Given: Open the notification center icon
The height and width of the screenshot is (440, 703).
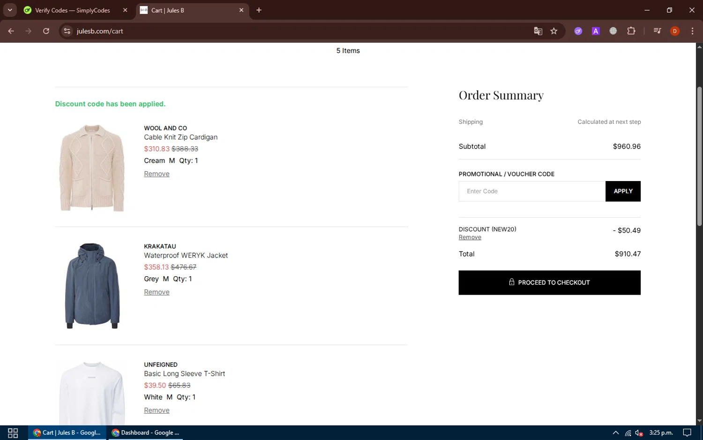Looking at the screenshot, I should 687,433.
